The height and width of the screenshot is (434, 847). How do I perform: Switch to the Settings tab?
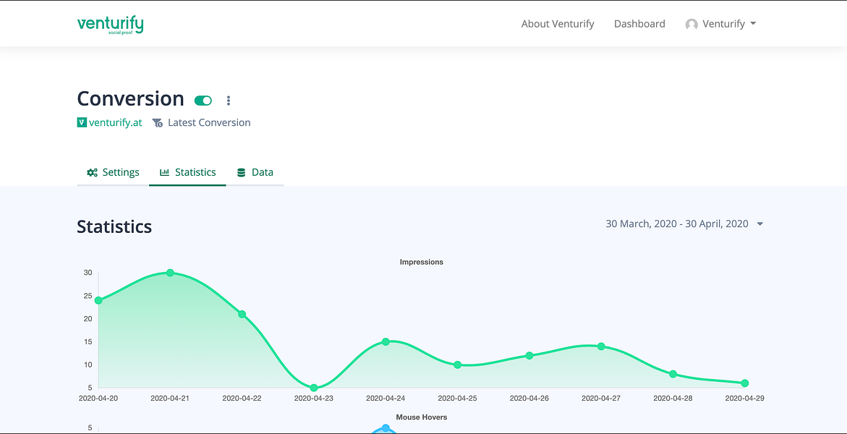point(113,172)
